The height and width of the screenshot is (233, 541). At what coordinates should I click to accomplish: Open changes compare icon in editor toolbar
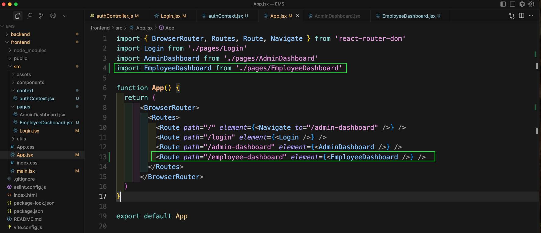coord(512,16)
